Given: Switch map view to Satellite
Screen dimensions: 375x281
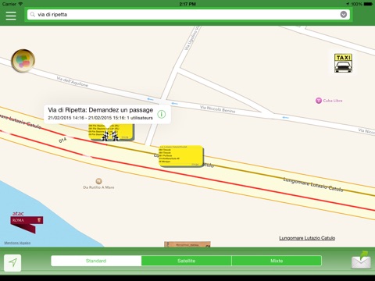Looking at the screenshot, I should point(187,261).
